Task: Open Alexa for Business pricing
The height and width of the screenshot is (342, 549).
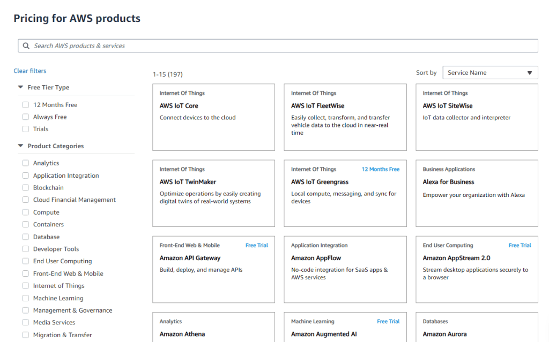Action: (x=477, y=193)
